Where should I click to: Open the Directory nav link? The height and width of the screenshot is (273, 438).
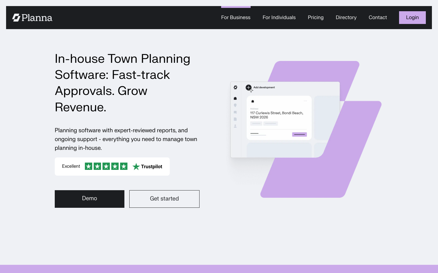346,18
